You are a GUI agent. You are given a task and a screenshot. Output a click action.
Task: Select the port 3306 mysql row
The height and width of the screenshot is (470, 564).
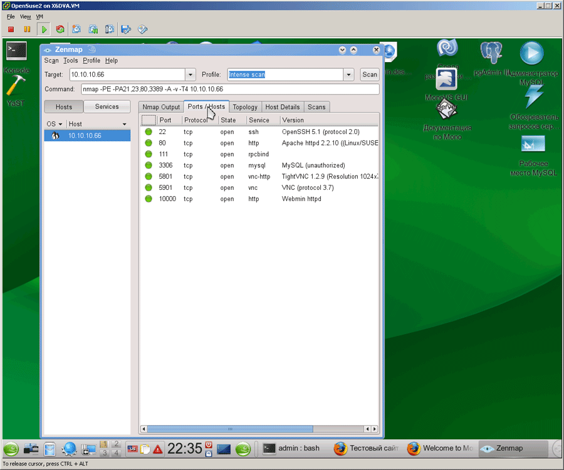tap(259, 165)
